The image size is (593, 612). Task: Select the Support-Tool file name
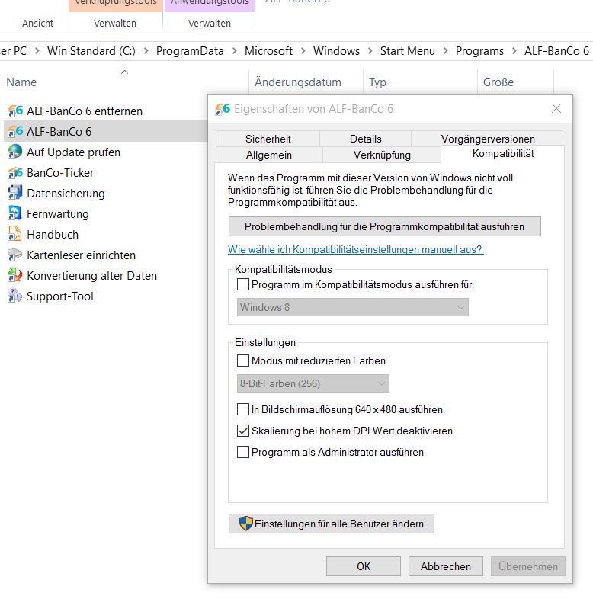(x=60, y=296)
